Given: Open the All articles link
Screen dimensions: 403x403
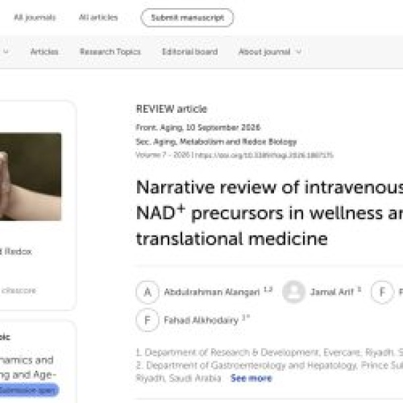Looking at the screenshot, I should pyautogui.click(x=98, y=17).
